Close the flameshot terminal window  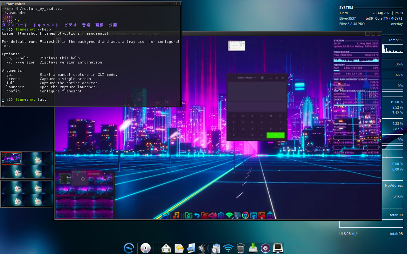[178, 3]
